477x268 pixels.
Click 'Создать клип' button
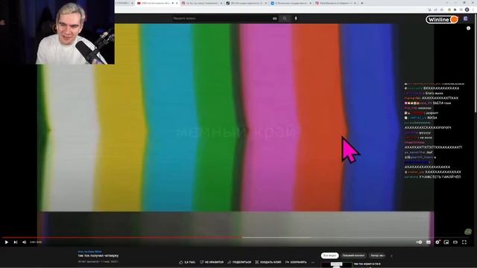coord(268,262)
